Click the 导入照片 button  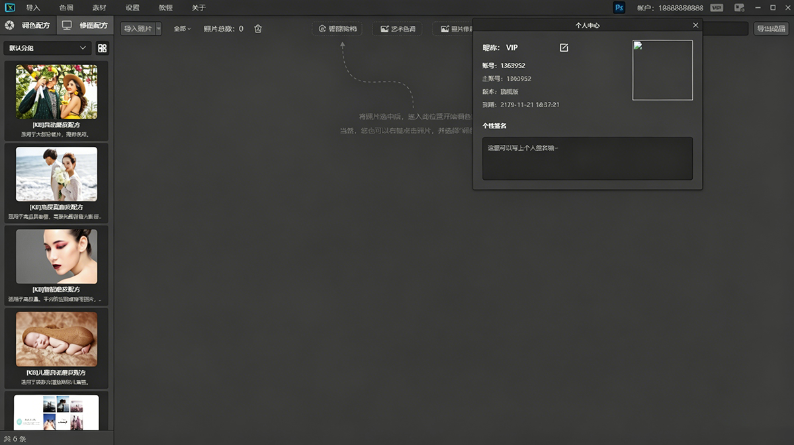coord(138,29)
